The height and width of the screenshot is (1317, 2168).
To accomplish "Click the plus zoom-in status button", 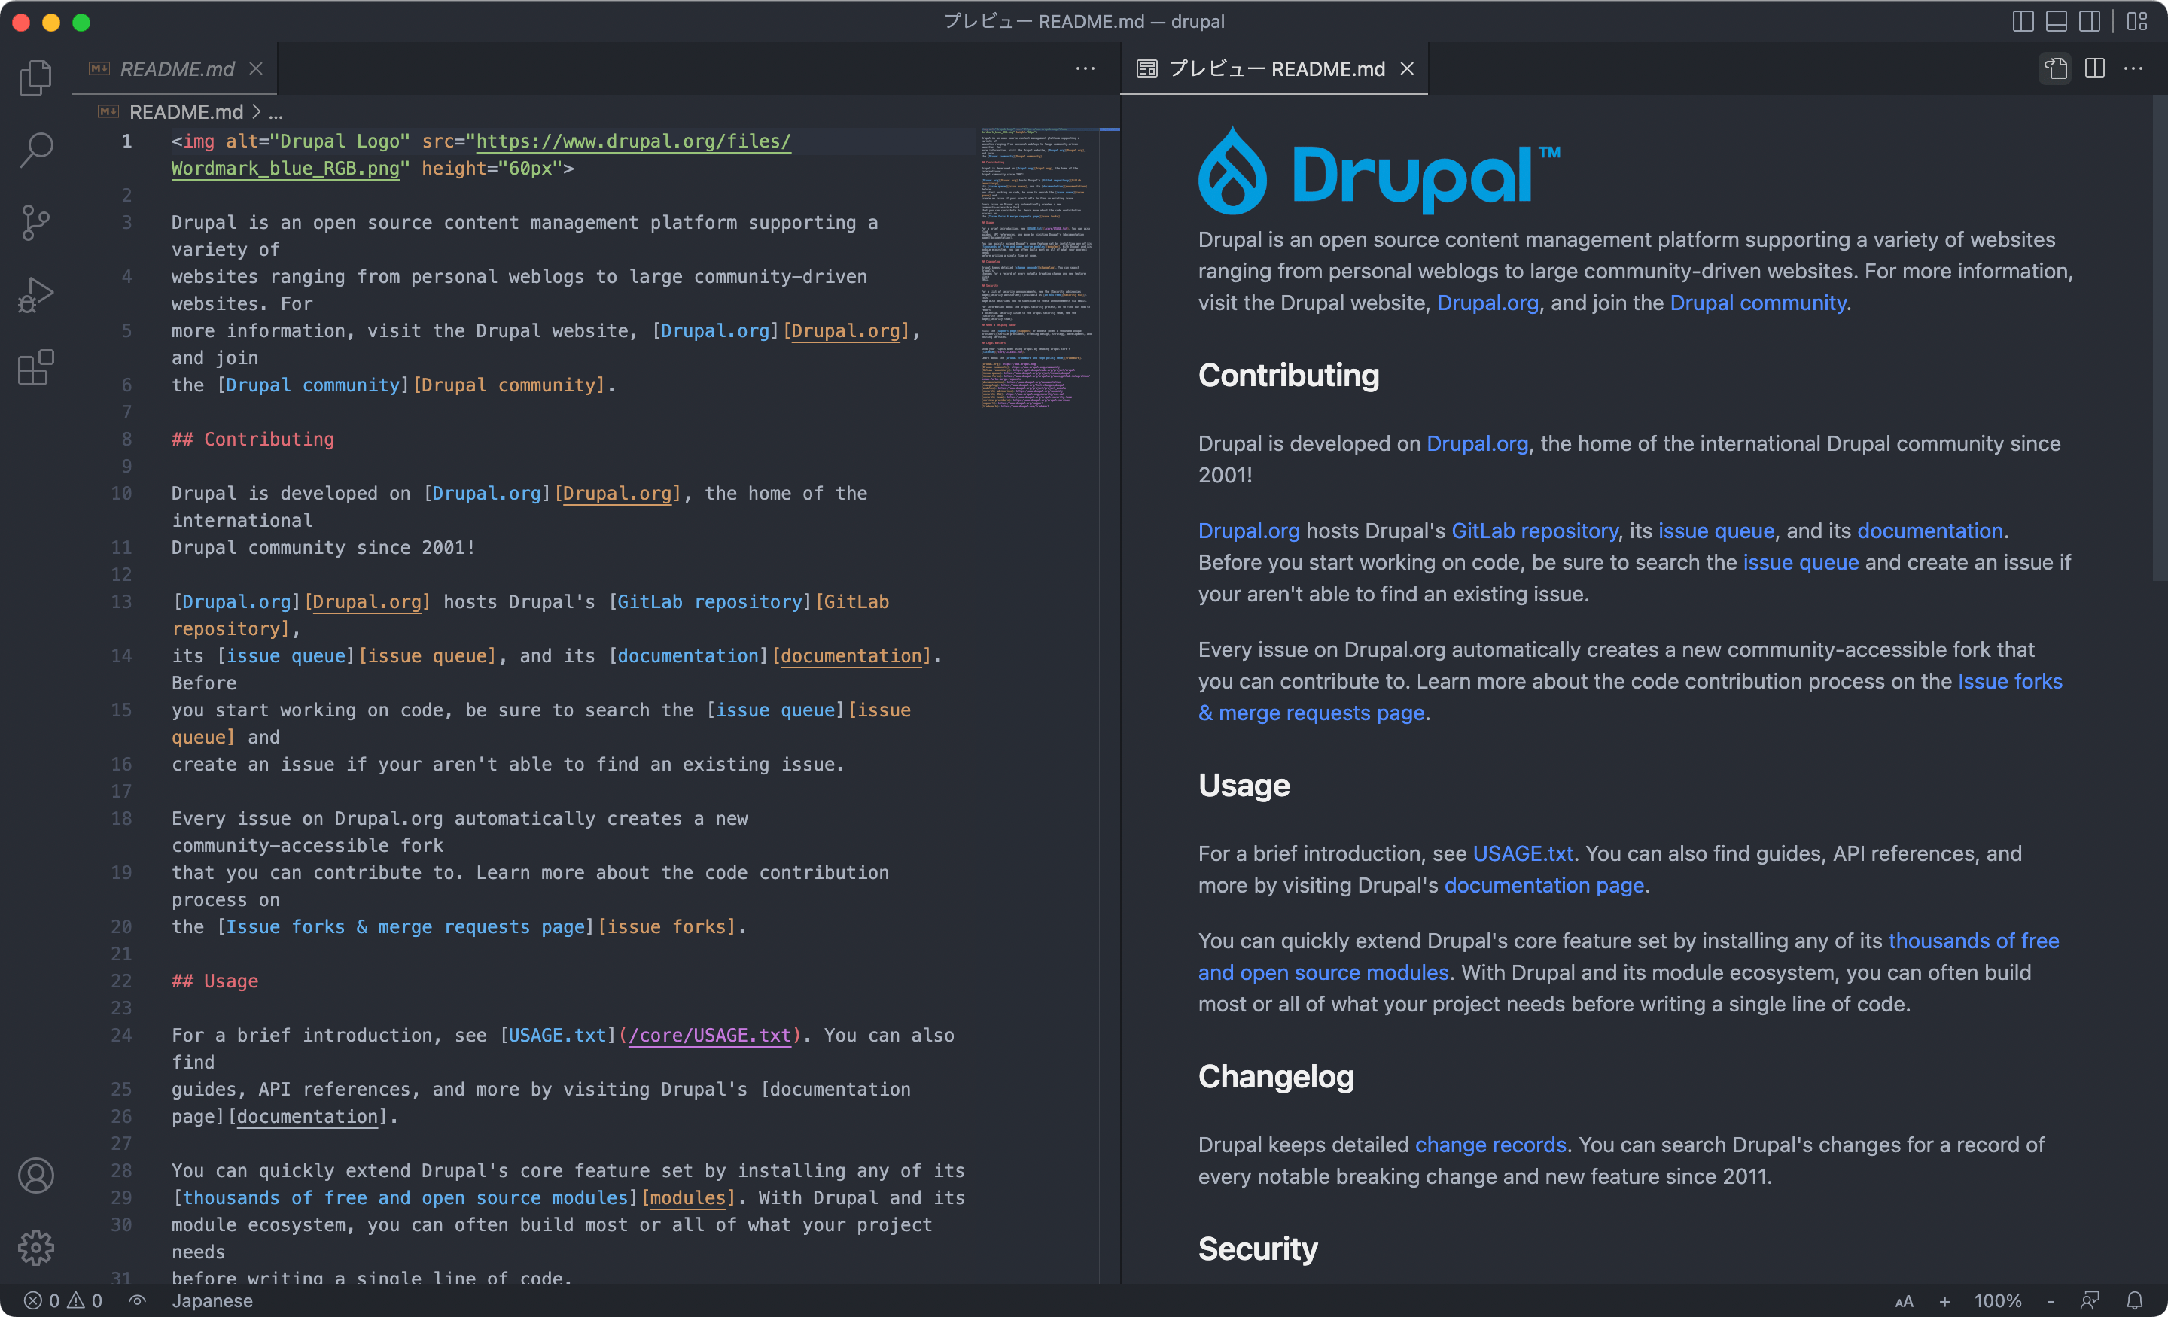I will point(1944,1301).
